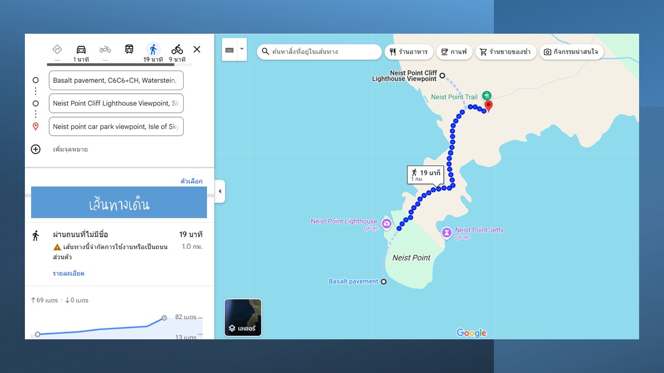Click the Neist Point Lighthouse camera marker

coord(386,224)
